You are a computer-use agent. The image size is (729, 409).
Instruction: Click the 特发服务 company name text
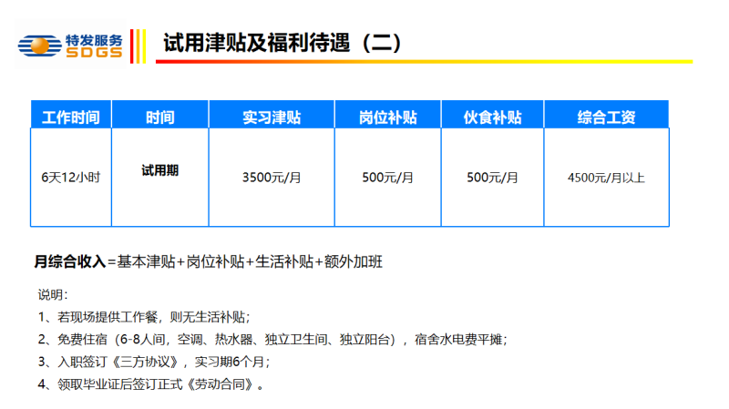pos(93,39)
